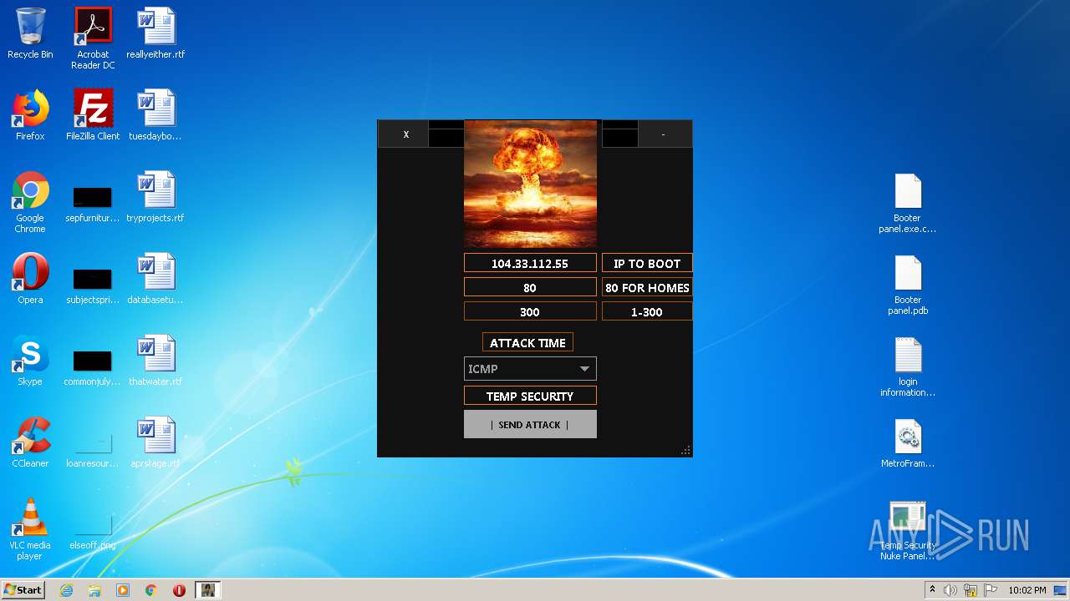Open the Action Center flag icon

(x=991, y=590)
